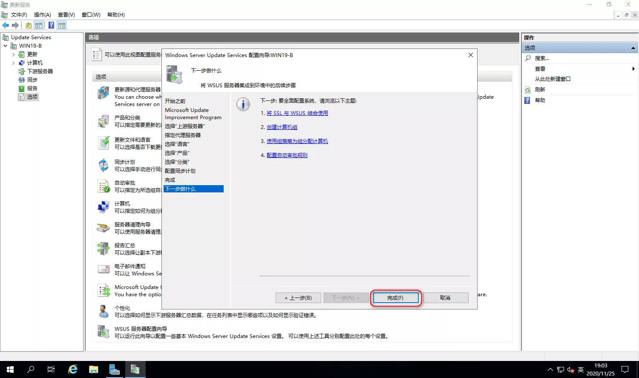Click the help question mark toolbar icon
Viewport: 639px width, 378px height.
(x=51, y=26)
